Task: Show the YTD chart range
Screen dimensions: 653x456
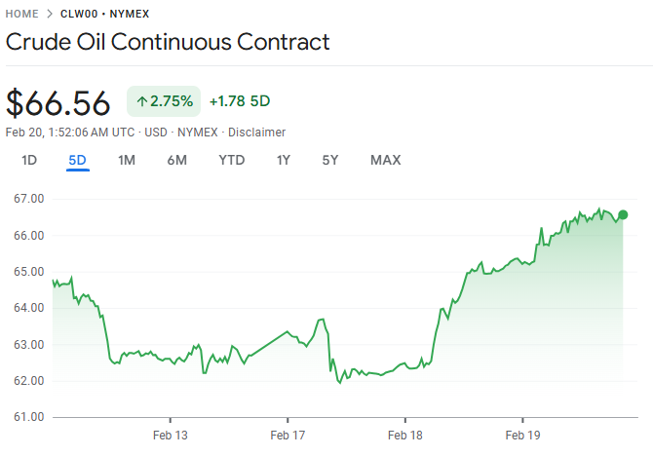Action: pos(231,161)
